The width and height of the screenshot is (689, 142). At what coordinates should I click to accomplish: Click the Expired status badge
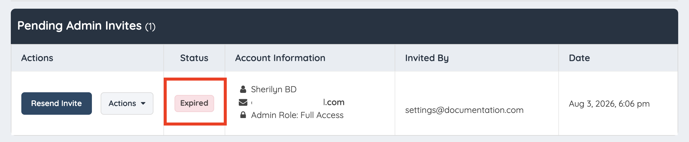point(194,103)
